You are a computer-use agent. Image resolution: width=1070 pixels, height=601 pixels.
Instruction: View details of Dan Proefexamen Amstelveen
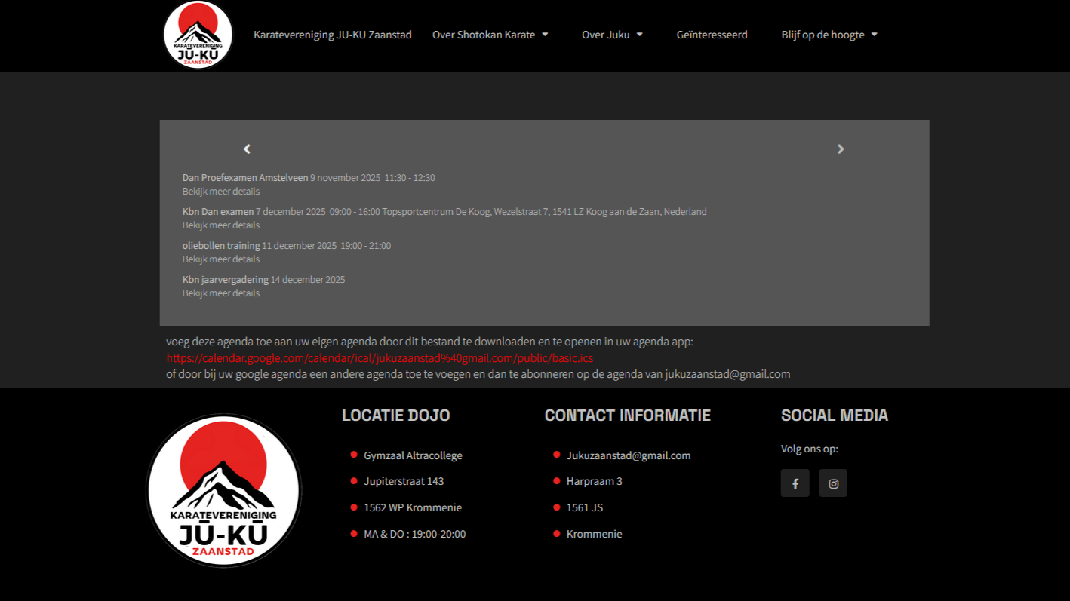pos(220,192)
